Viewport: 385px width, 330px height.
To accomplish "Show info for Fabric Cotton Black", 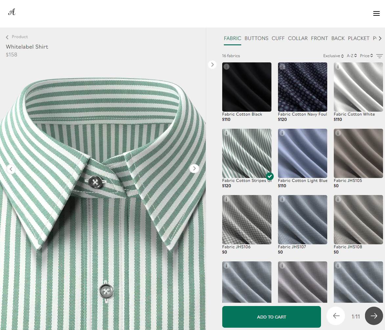I will tap(226, 67).
